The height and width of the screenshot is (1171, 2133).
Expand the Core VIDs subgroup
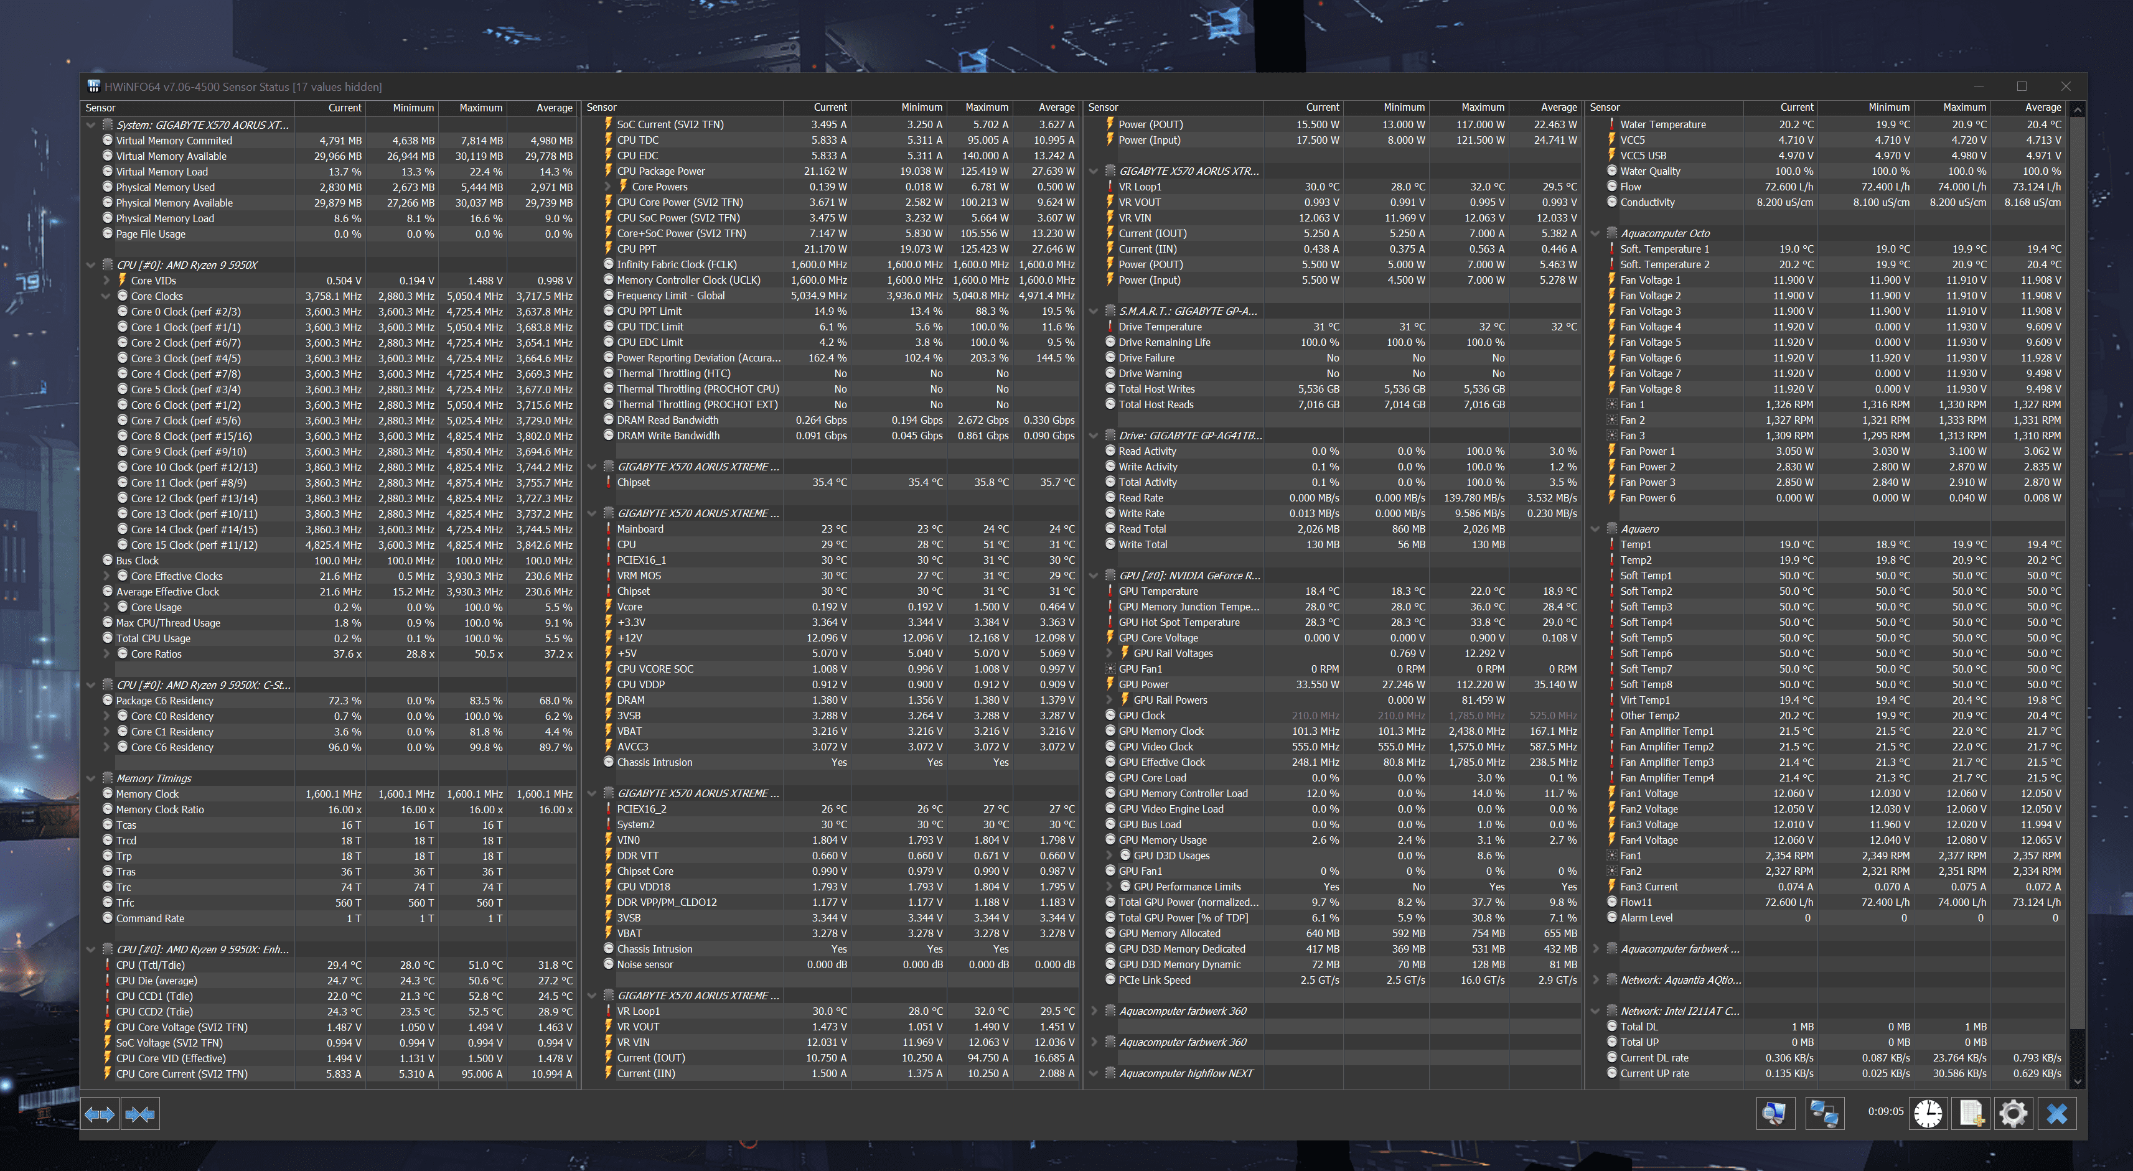[107, 281]
